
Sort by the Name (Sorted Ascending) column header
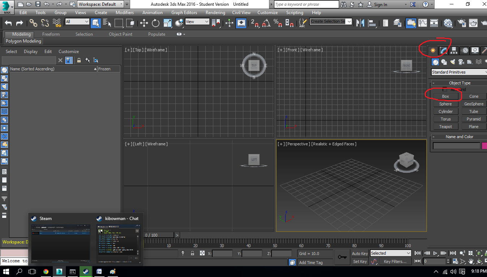[x=53, y=69]
